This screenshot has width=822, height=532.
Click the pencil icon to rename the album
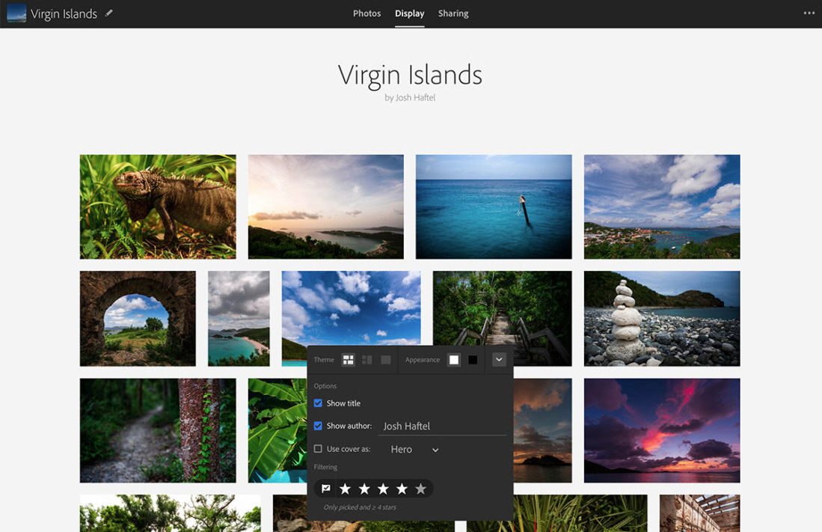108,13
